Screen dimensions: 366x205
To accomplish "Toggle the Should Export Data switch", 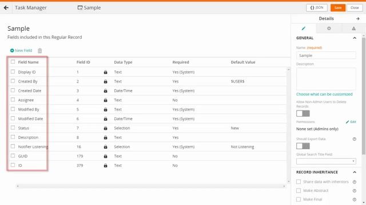I will pyautogui.click(x=303, y=146).
